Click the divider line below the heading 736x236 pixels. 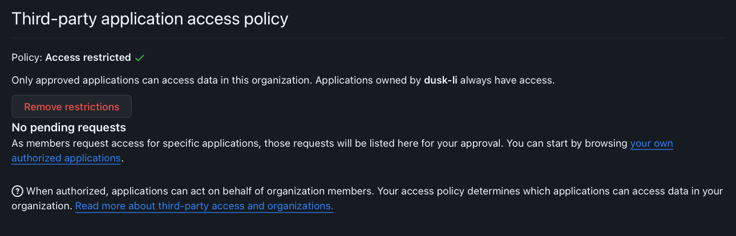[368, 38]
